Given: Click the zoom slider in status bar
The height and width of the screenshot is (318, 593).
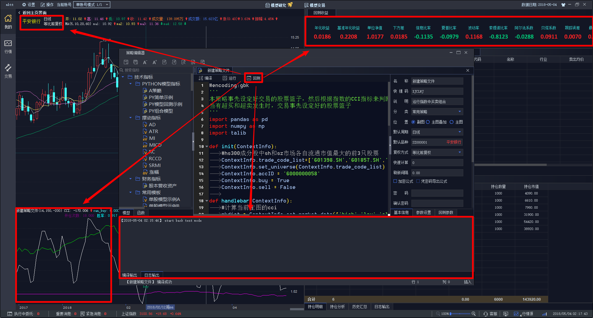Looking at the screenshot, I should coord(460,314).
